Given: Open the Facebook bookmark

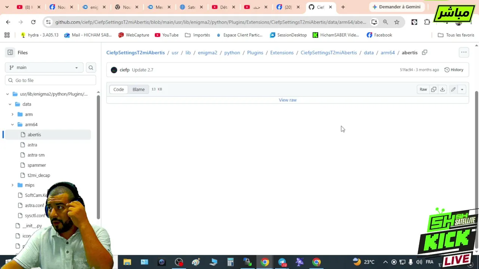Looking at the screenshot, I should tap(379, 35).
